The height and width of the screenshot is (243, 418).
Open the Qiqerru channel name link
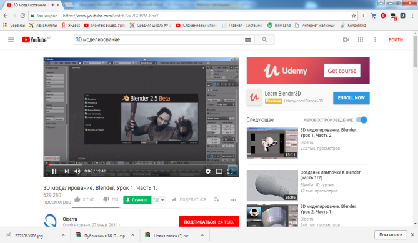tap(70, 219)
